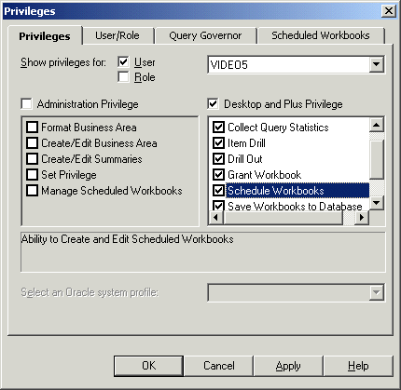Select the Grant Workbook list item
This screenshot has width=401, height=390.
(264, 175)
